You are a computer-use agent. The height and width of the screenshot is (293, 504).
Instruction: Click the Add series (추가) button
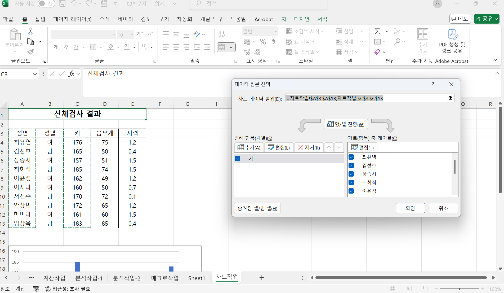249,147
